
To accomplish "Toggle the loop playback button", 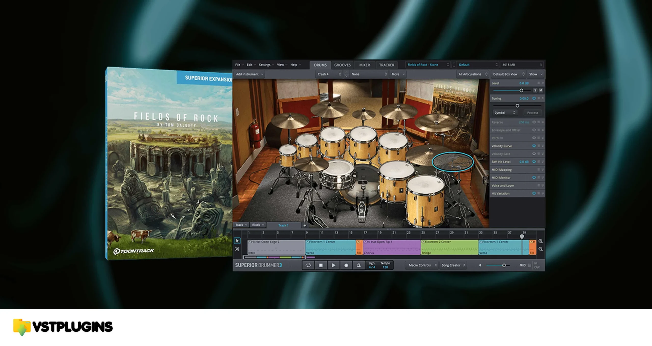I will [x=308, y=265].
